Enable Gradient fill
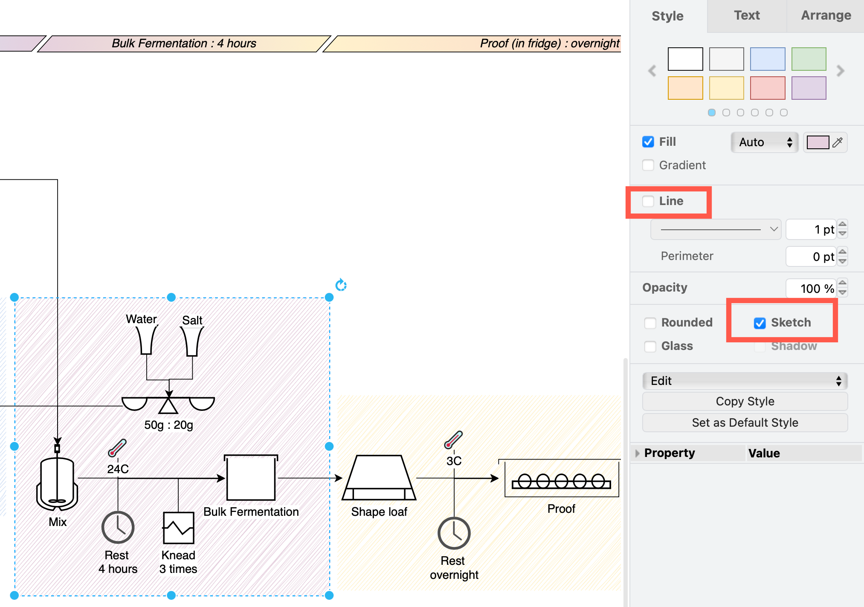The width and height of the screenshot is (864, 607). click(648, 165)
